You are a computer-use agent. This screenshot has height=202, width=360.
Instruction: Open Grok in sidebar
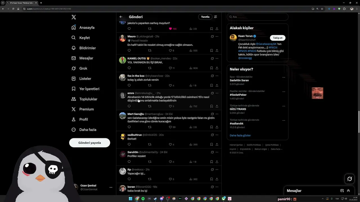click(x=79, y=68)
